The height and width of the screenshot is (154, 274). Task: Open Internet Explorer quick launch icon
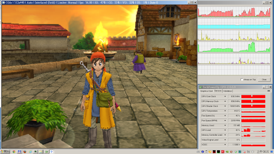(30, 152)
